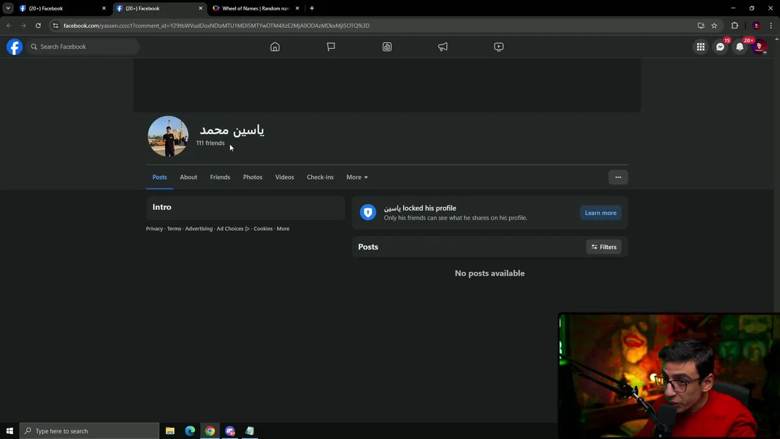Go back with Chrome's back arrow
The width and height of the screenshot is (780, 439).
tap(9, 26)
